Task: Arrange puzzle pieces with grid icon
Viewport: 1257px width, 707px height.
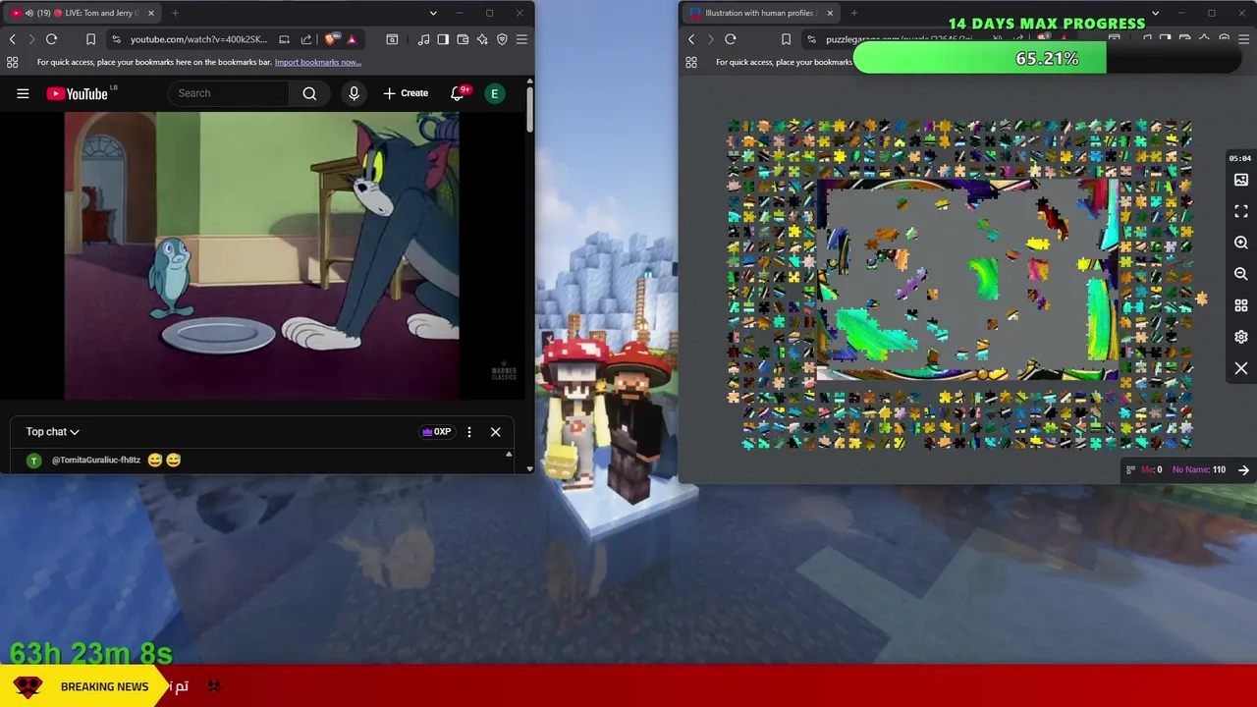Action: click(x=1241, y=305)
